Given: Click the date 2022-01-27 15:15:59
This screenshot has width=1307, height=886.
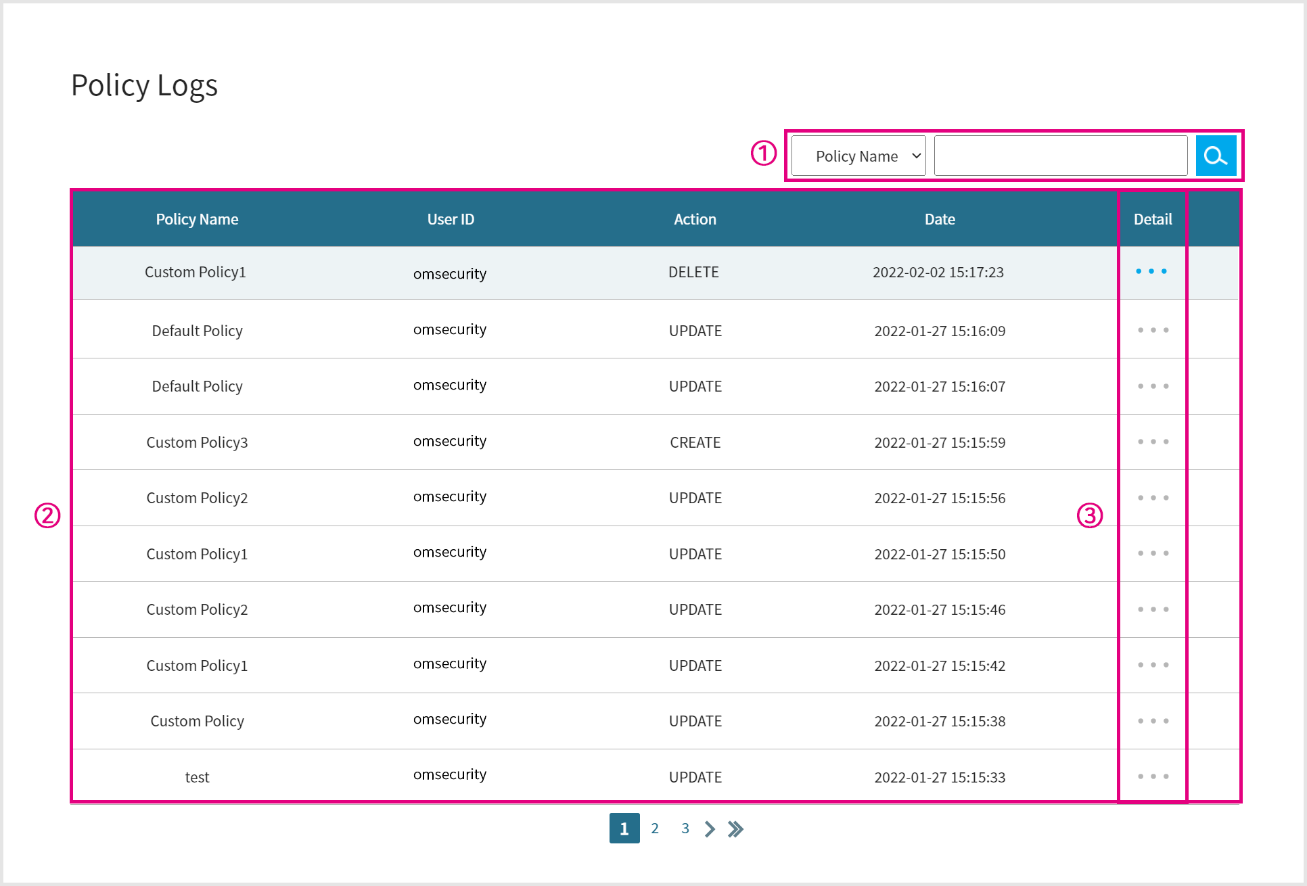Looking at the screenshot, I should pos(940,442).
